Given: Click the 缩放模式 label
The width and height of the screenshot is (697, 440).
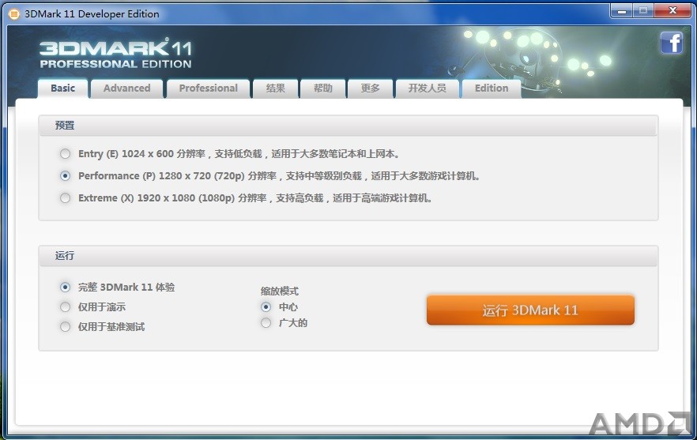Looking at the screenshot, I should pos(280,291).
